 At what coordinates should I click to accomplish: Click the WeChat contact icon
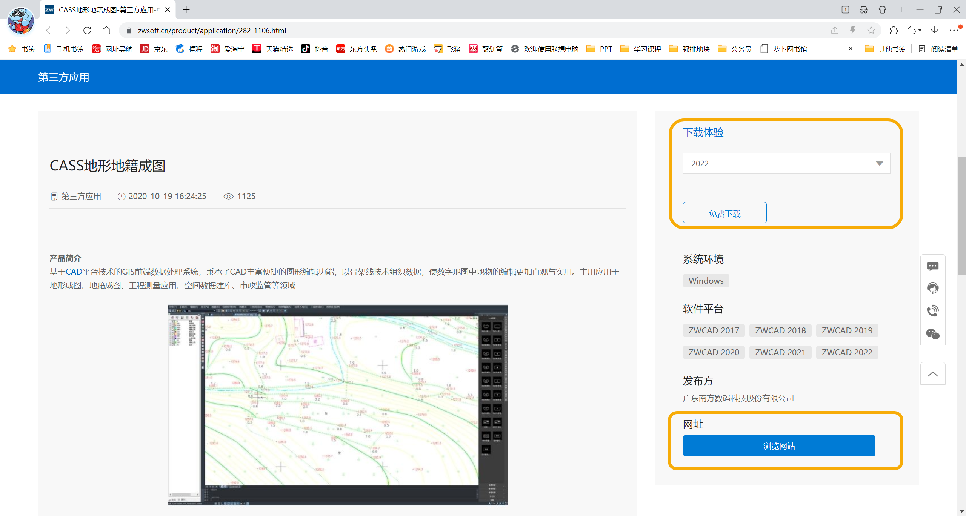(933, 334)
